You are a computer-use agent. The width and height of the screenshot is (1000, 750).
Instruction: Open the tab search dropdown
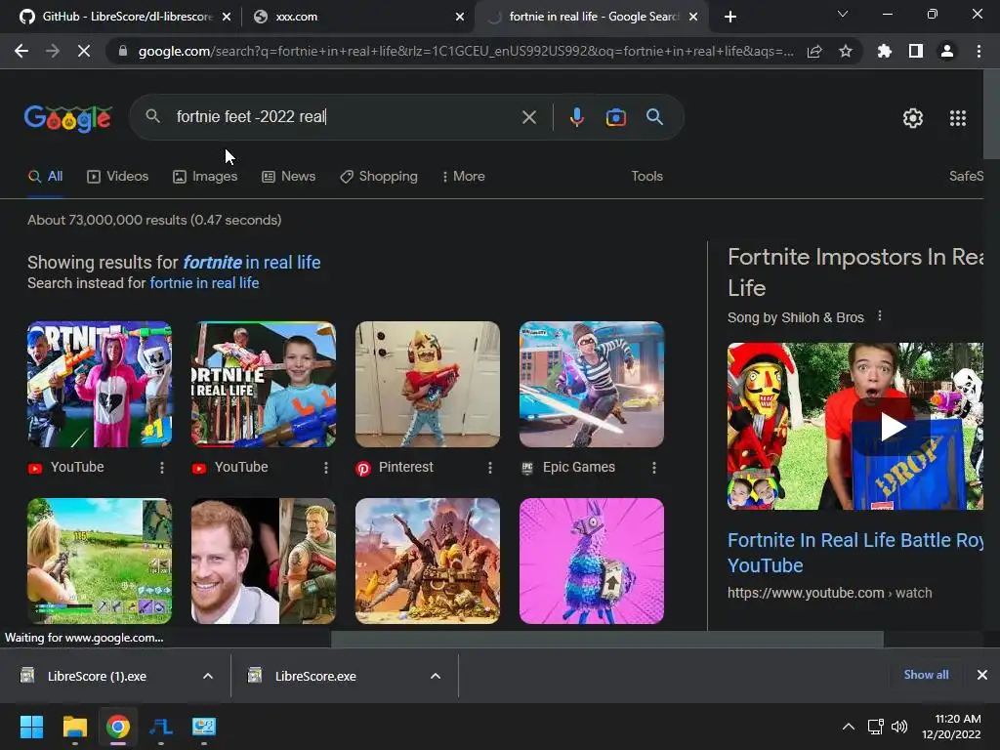(843, 14)
